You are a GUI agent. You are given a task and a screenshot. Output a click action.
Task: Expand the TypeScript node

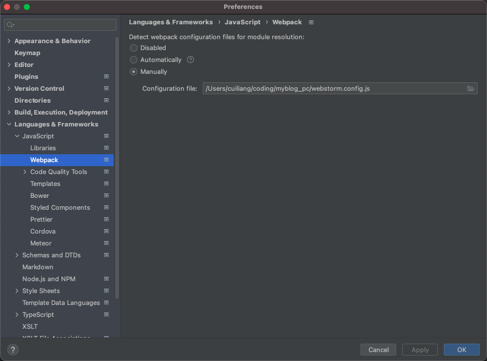17,315
